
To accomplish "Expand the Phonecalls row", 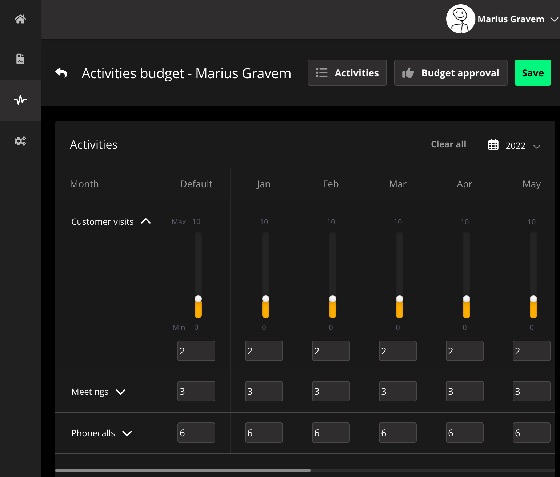I will point(127,433).
